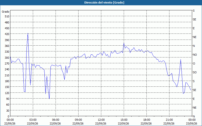Select the 12:00 time axis label
Image resolution: width=202 pixels, height=126 pixels.
(101, 120)
